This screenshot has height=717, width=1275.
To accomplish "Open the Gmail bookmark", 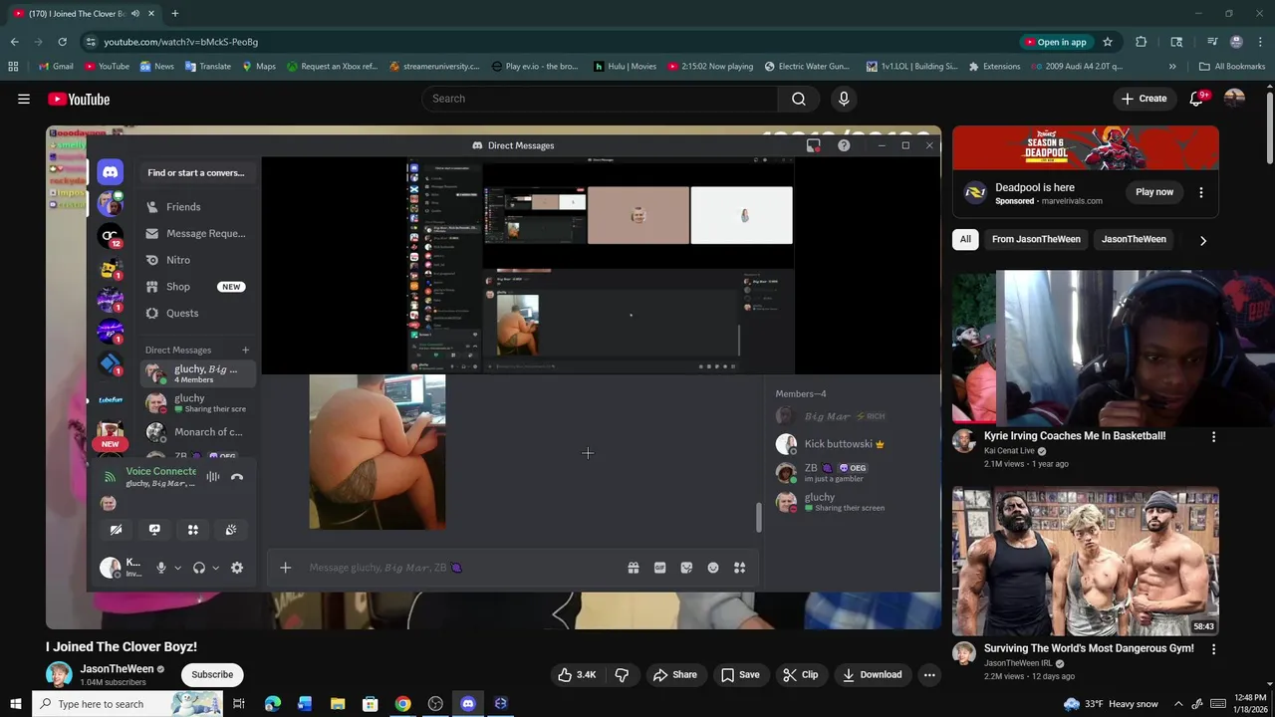I will (55, 66).
